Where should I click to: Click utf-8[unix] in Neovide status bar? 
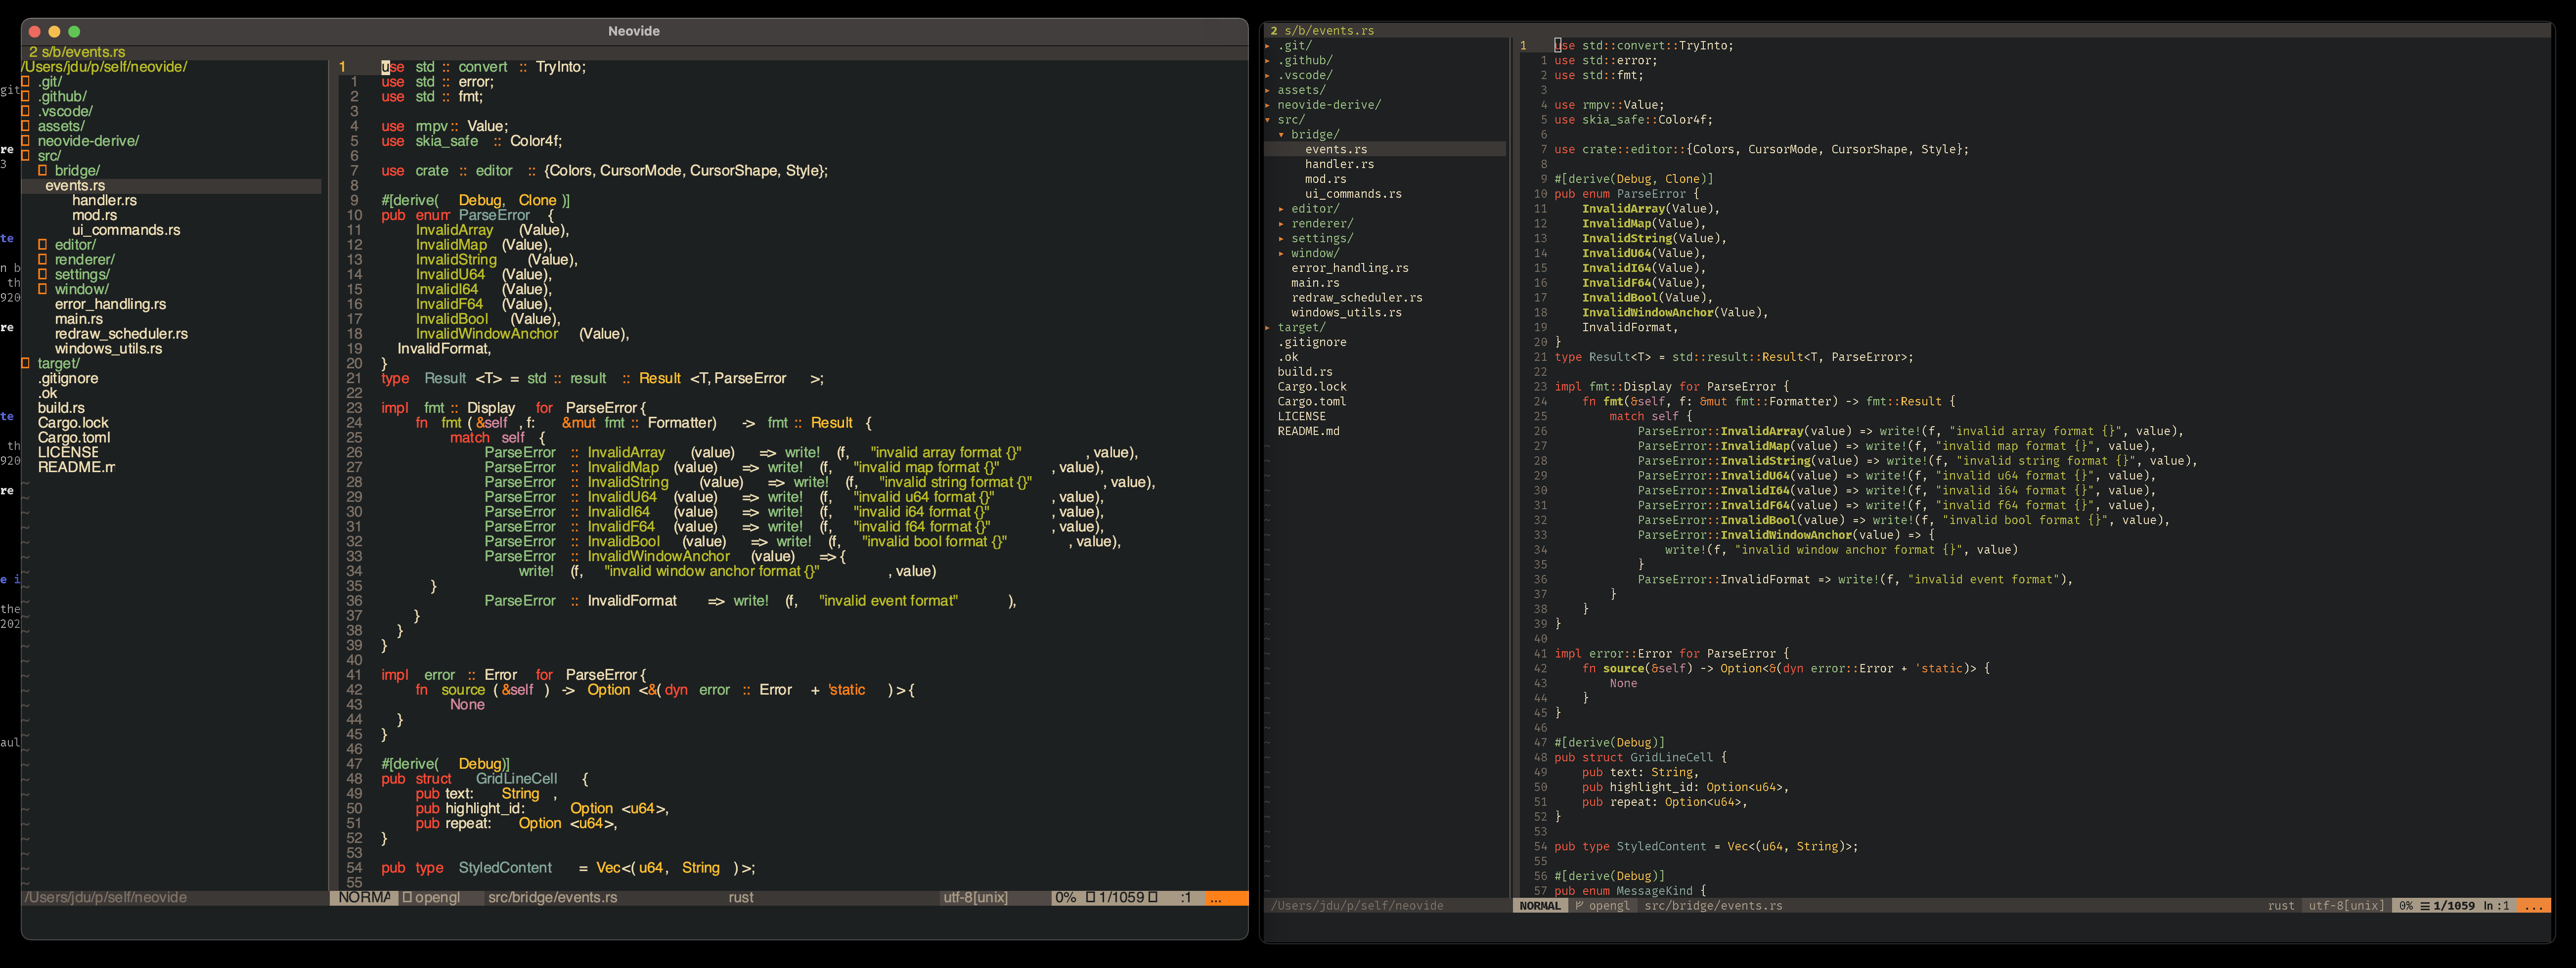(975, 898)
